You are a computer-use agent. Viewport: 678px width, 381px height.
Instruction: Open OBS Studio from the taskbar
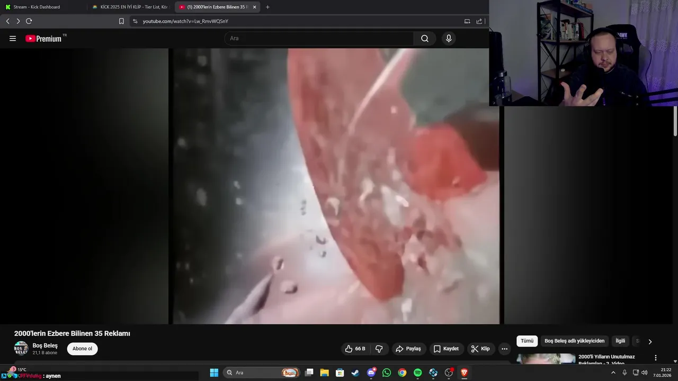449,373
